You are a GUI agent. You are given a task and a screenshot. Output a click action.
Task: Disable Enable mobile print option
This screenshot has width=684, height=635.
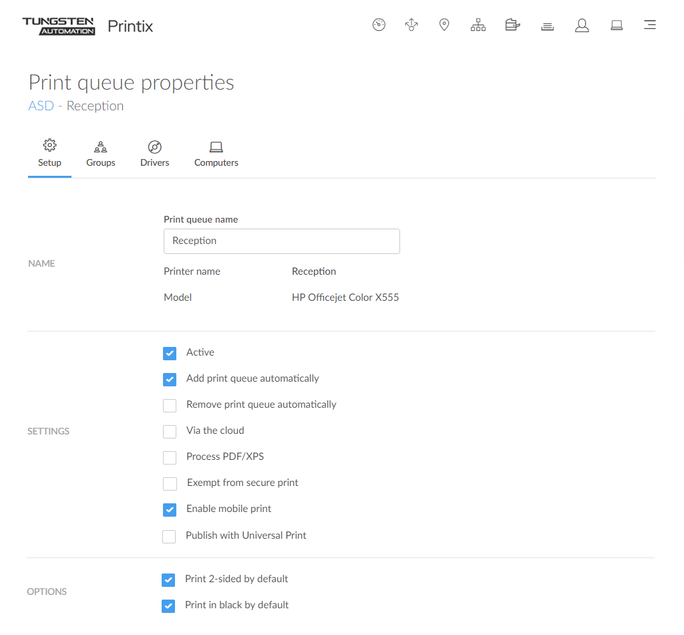[x=170, y=509]
